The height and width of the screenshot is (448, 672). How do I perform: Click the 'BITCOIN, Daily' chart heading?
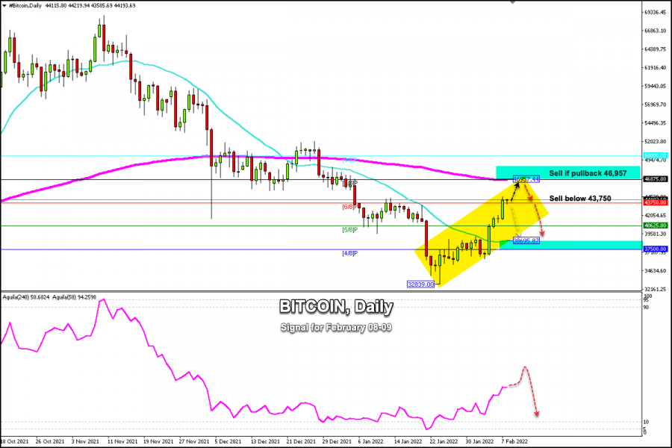336,307
